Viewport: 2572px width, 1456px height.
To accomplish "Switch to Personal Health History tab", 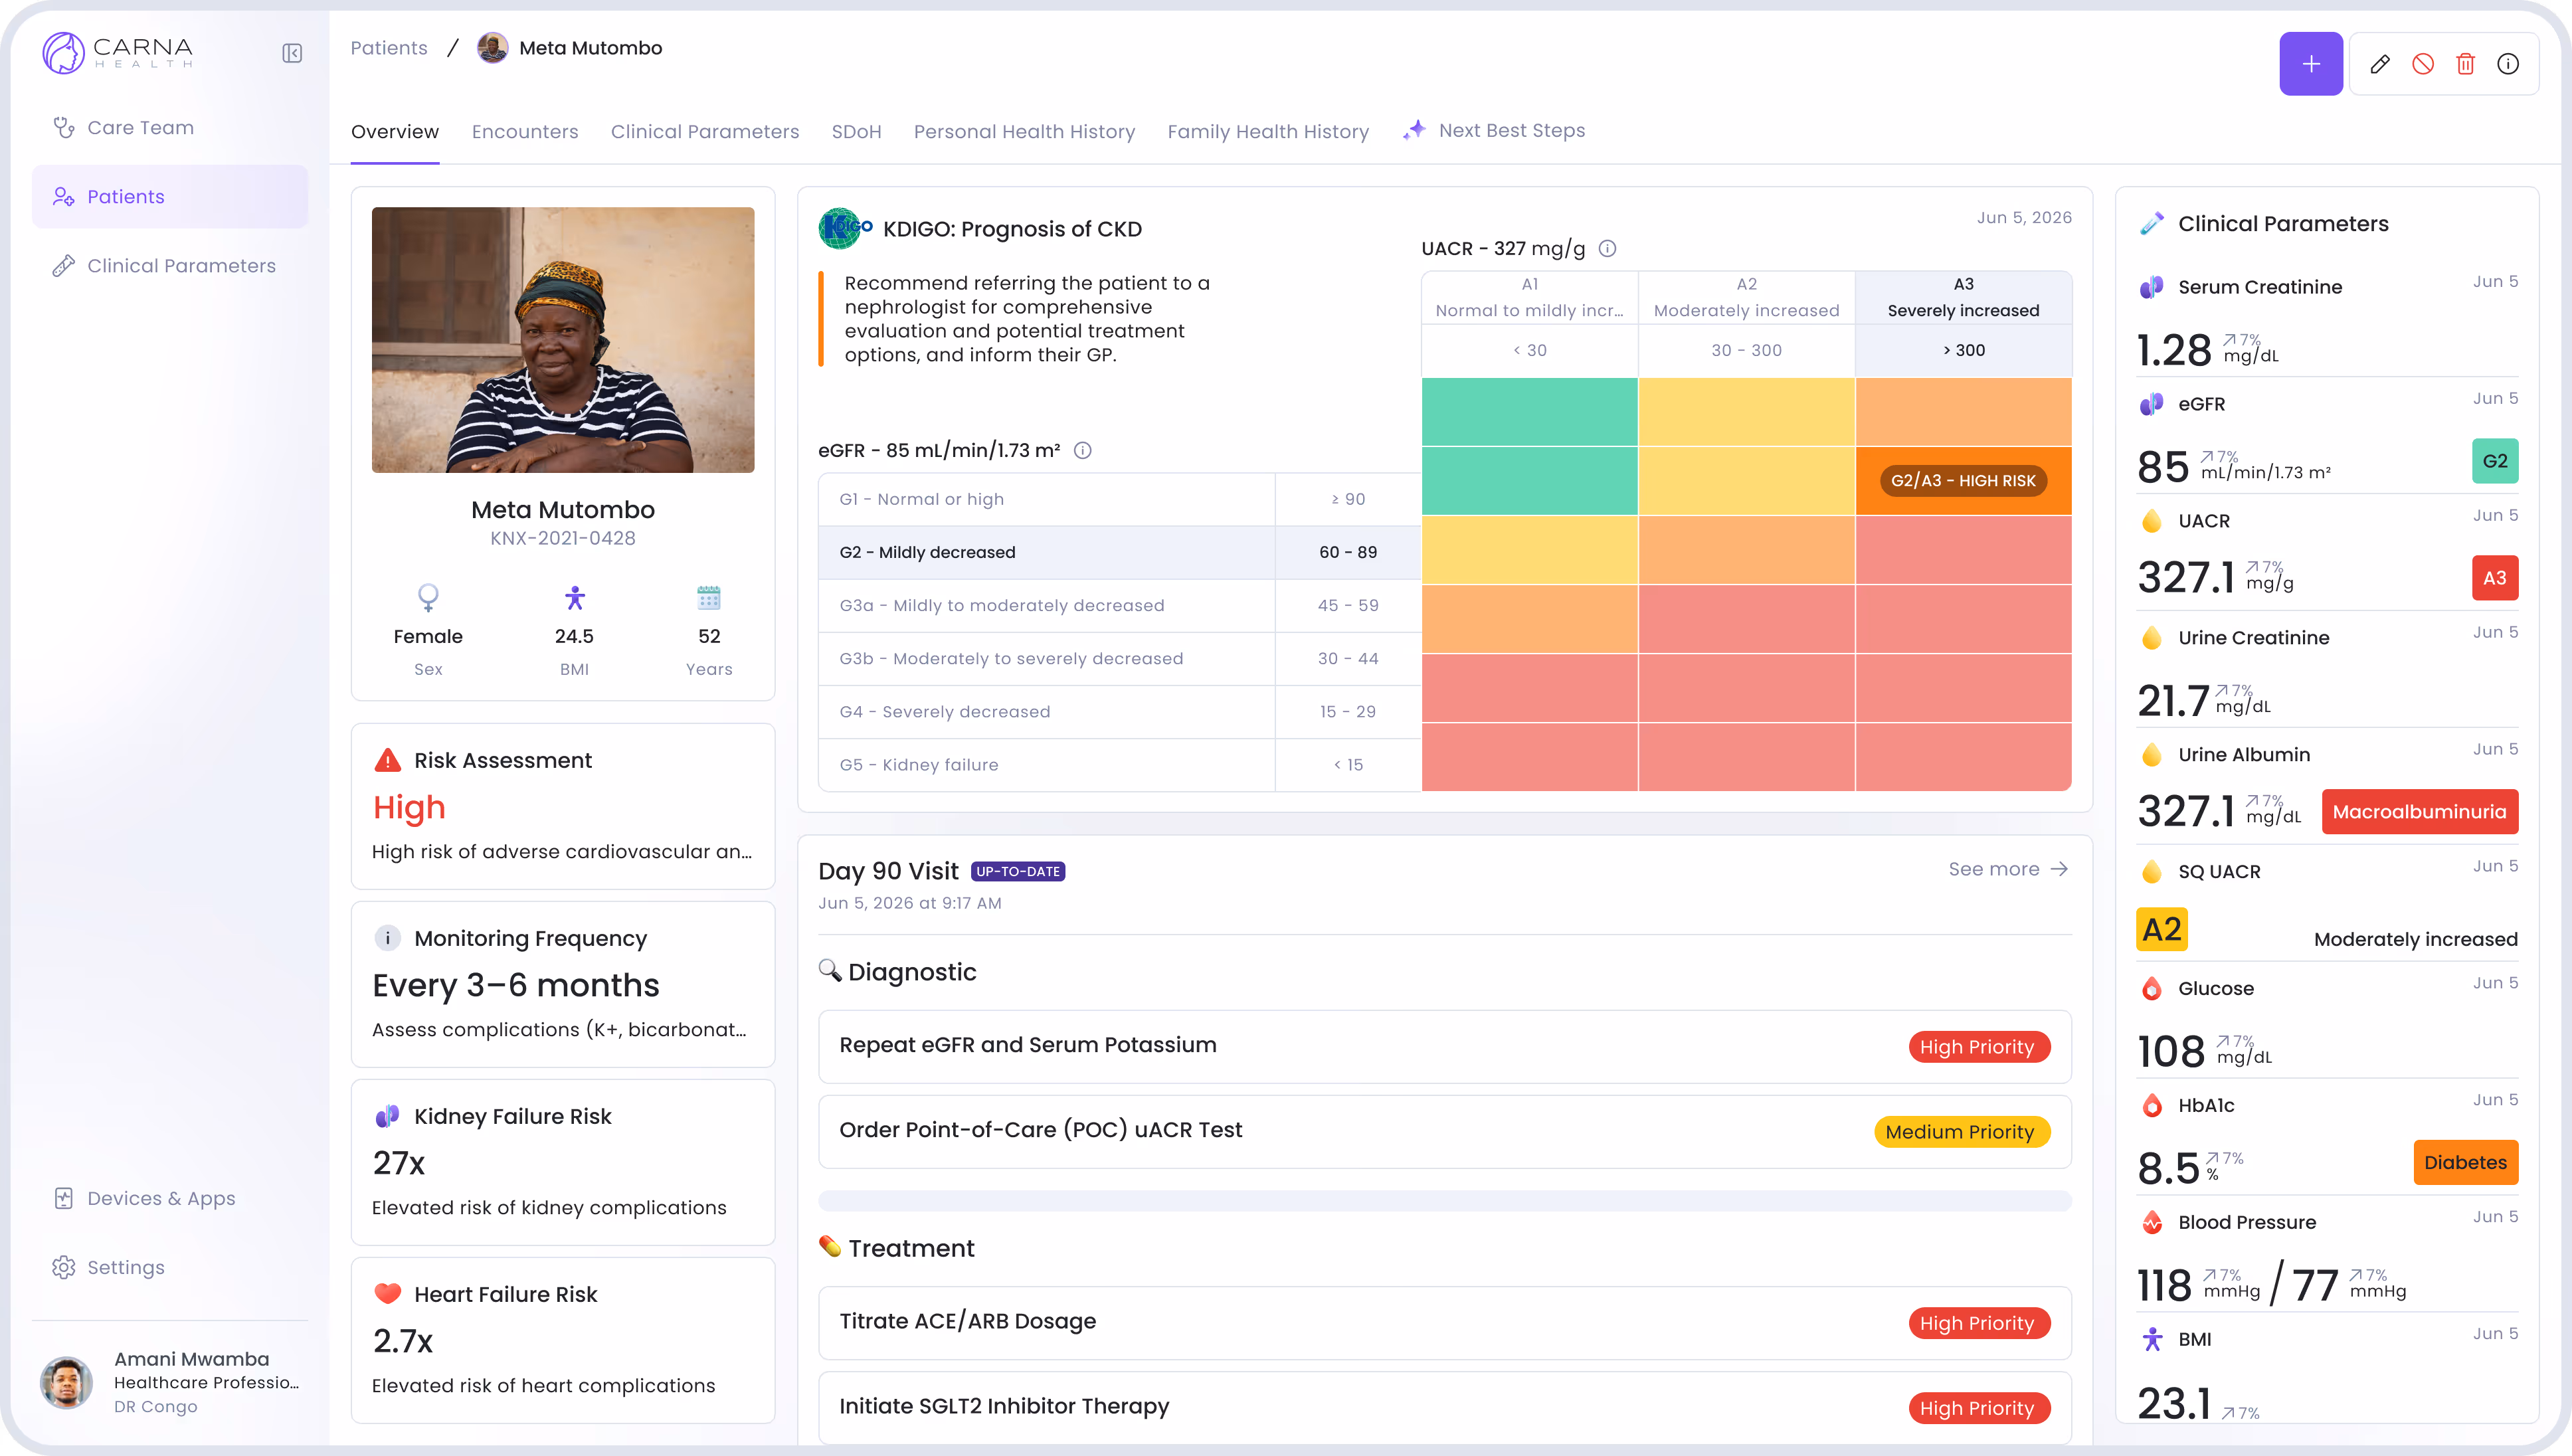I will coord(1024,131).
